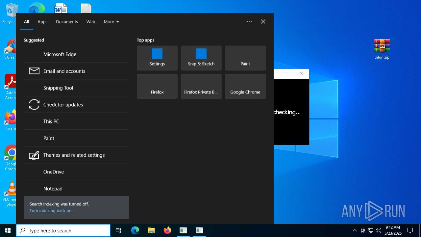421x237 pixels.
Task: Launch the Firefox tile in Top apps
Action: tap(157, 86)
